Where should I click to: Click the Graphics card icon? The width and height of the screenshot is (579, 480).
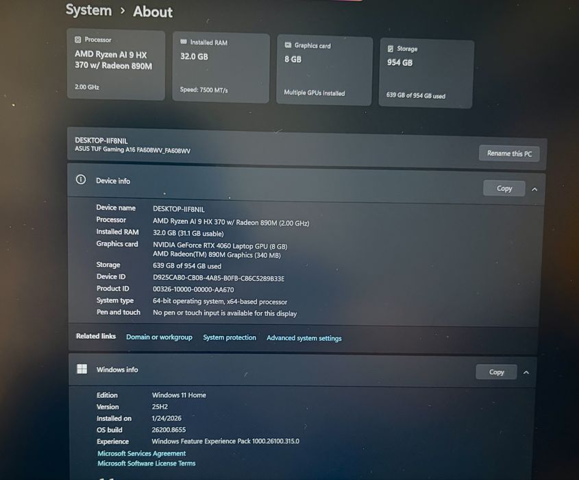288,45
